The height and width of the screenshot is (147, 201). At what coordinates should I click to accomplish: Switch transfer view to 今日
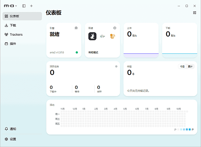pos(182,67)
